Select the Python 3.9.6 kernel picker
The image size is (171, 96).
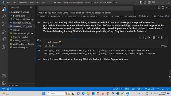tap(161, 16)
